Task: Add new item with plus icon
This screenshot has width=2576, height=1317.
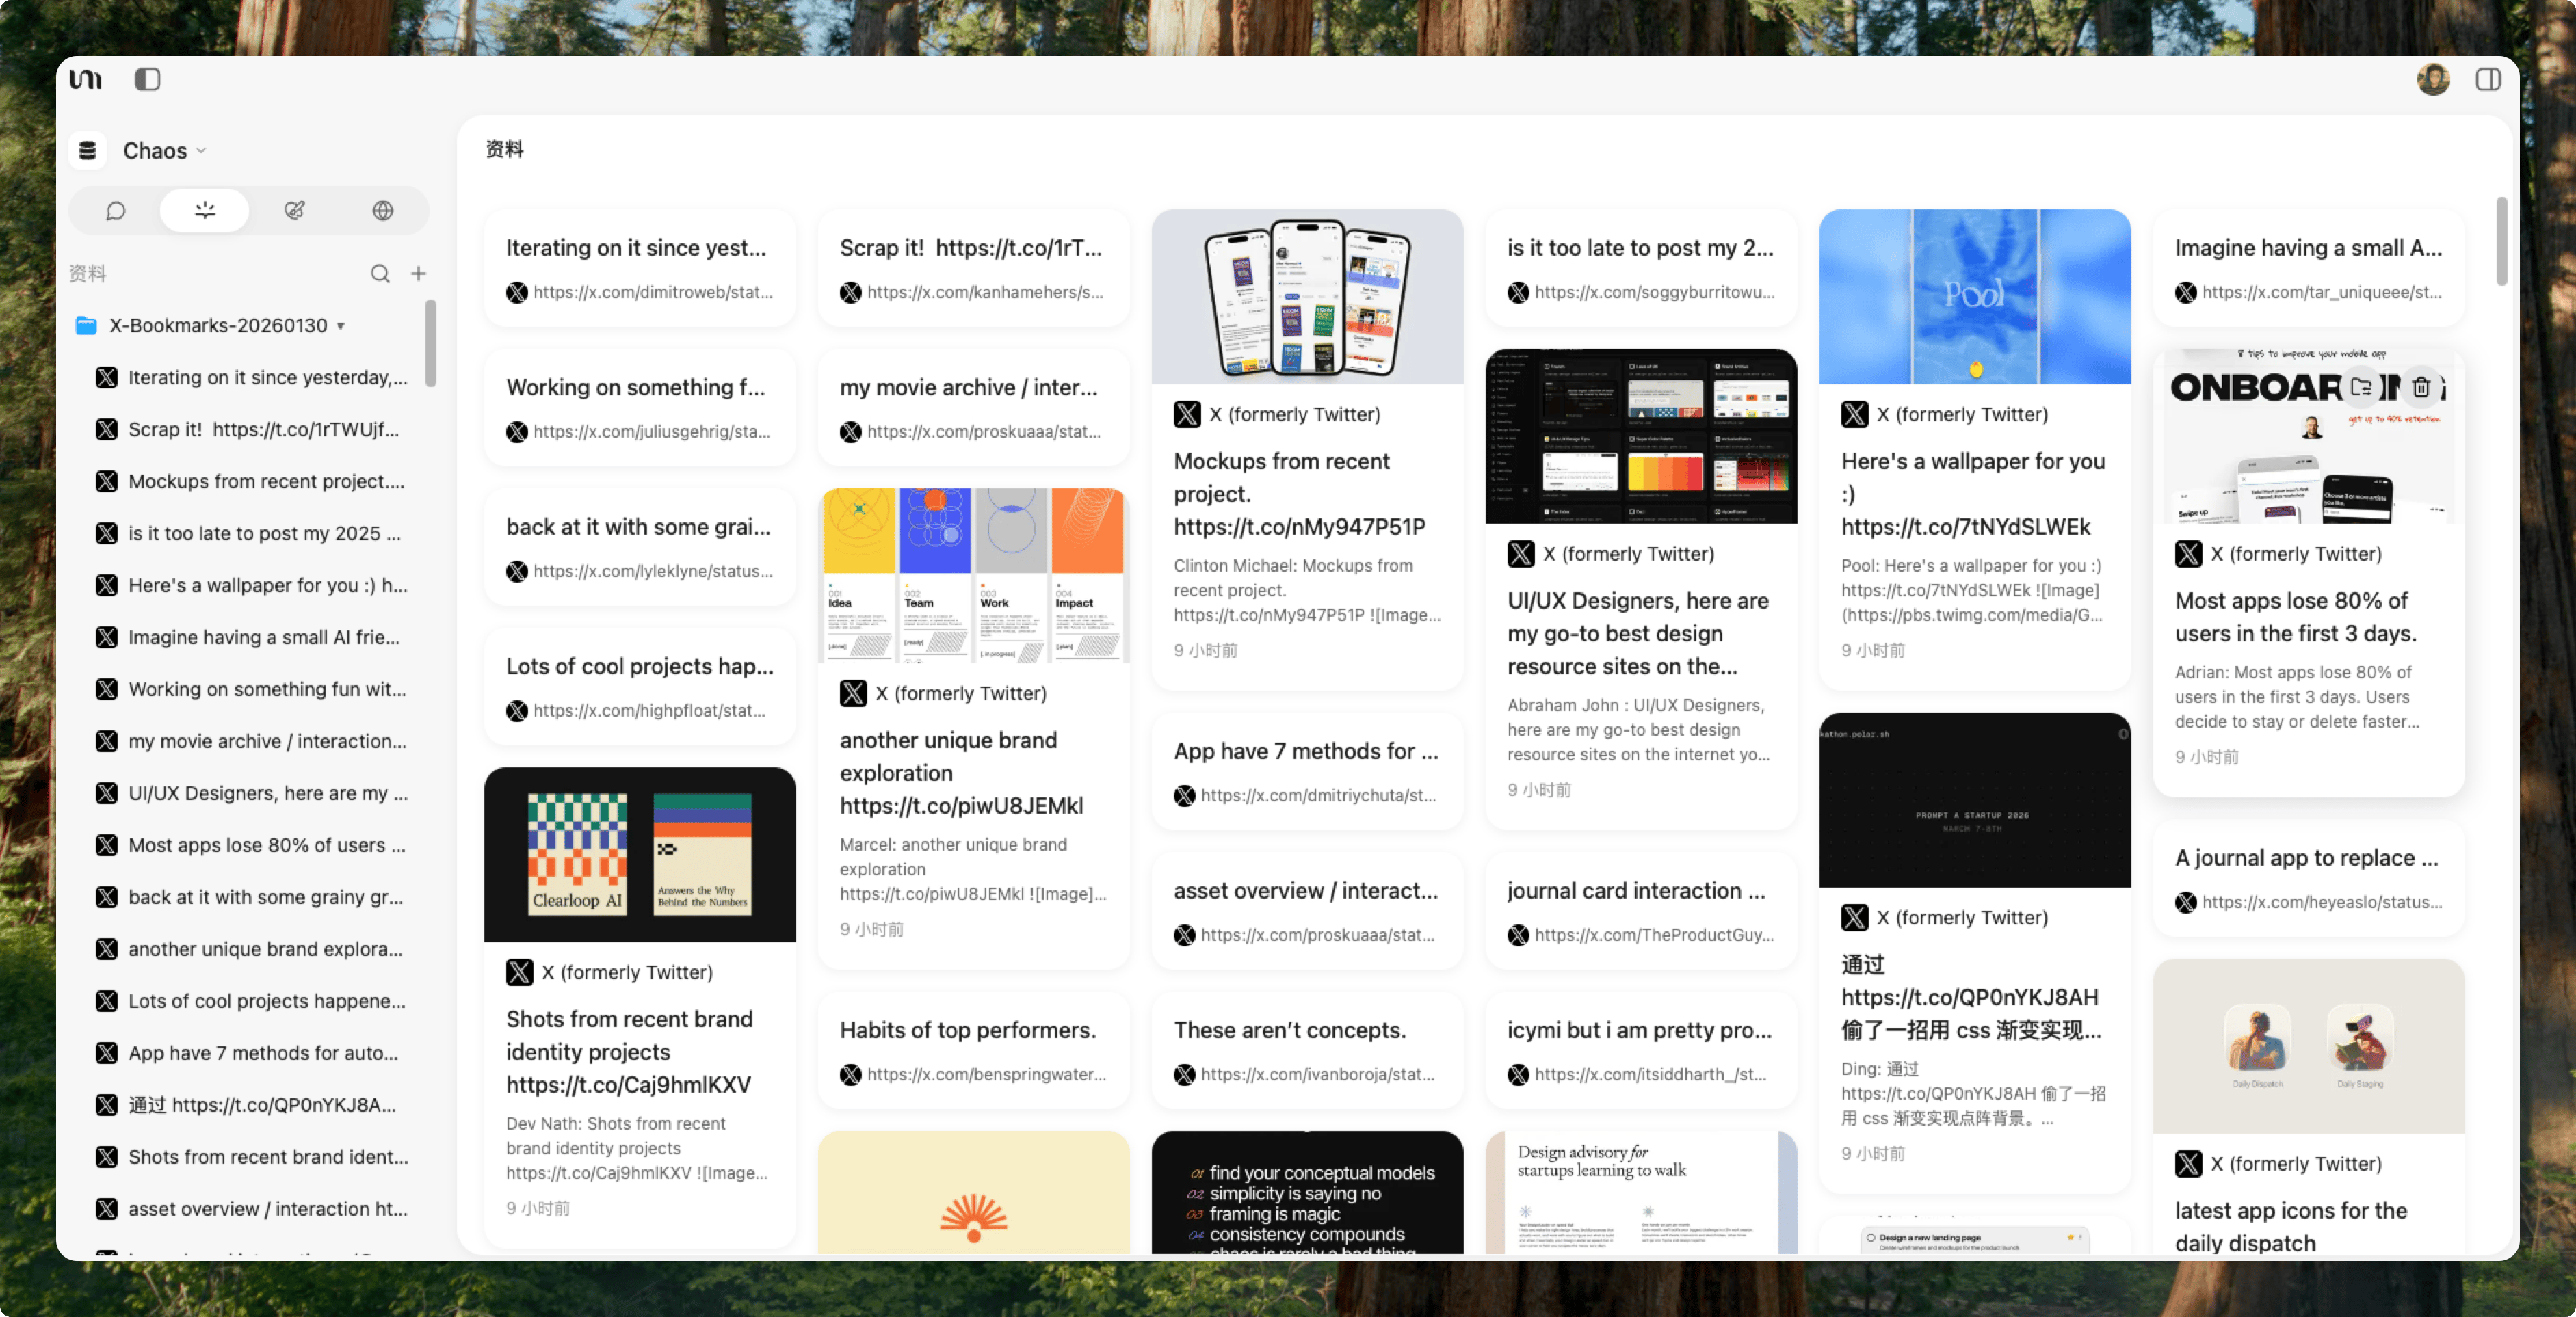Action: pyautogui.click(x=419, y=273)
